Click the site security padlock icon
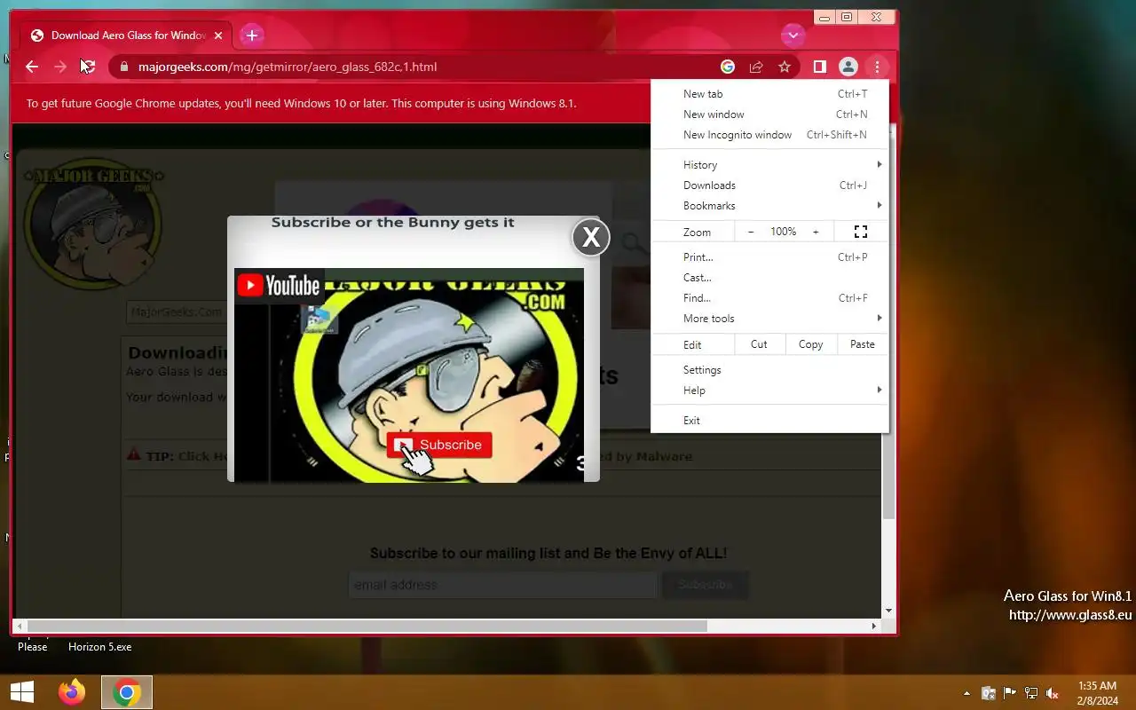1136x710 pixels. 124,67
